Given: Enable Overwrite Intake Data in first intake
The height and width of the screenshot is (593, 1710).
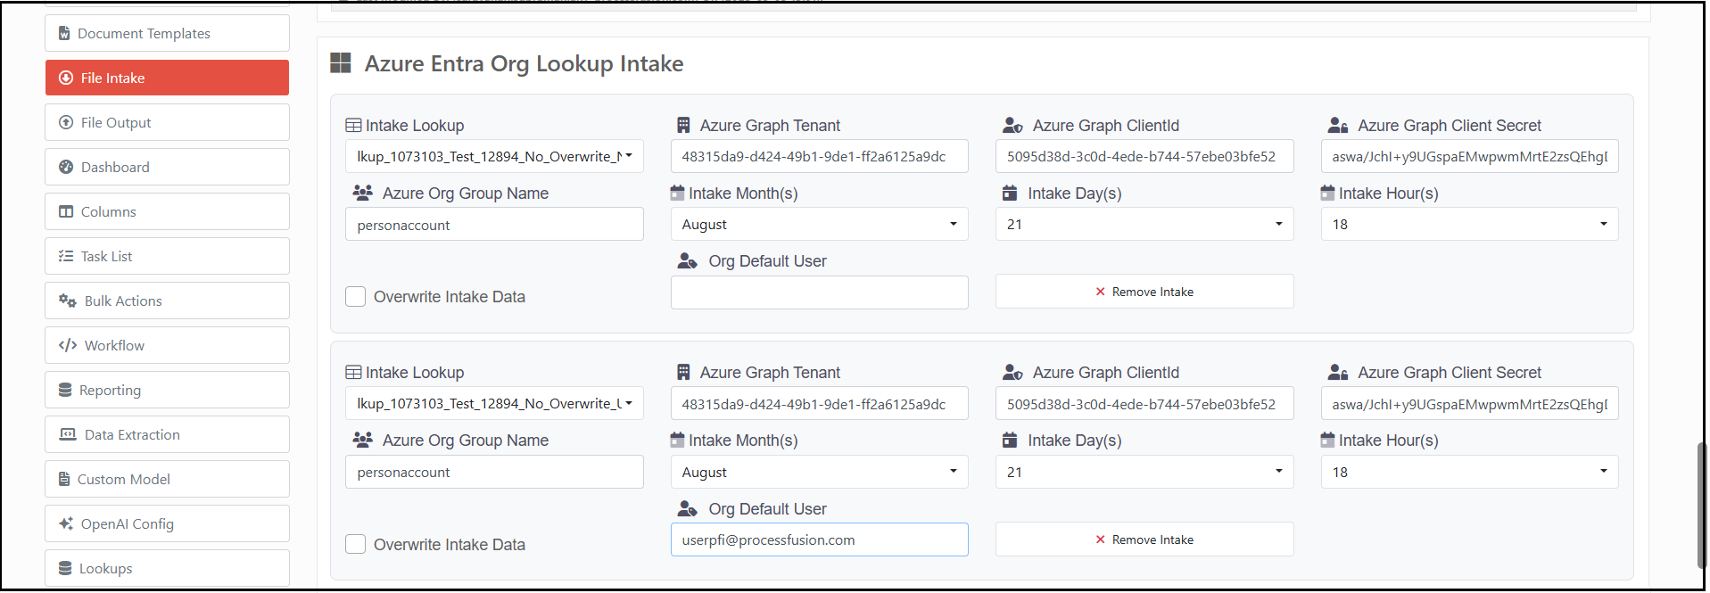Looking at the screenshot, I should pyautogui.click(x=355, y=297).
